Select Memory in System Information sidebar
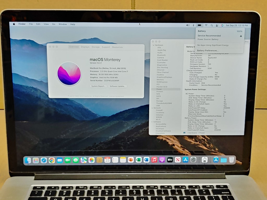This screenshot has height=200, width=267. (x=160, y=80)
